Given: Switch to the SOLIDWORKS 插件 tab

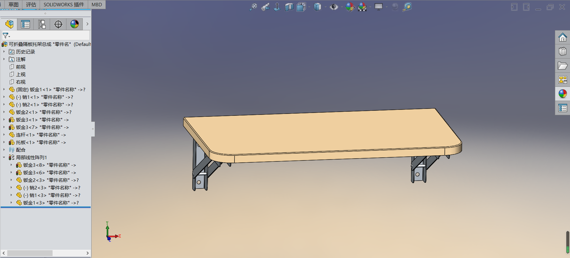Looking at the screenshot, I should [x=64, y=4].
